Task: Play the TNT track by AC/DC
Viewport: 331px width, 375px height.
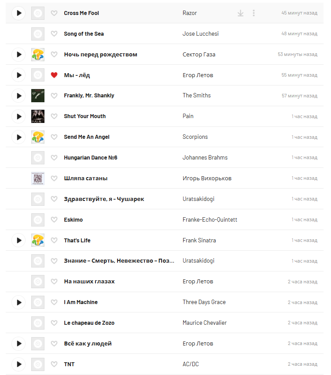Action: [x=18, y=364]
